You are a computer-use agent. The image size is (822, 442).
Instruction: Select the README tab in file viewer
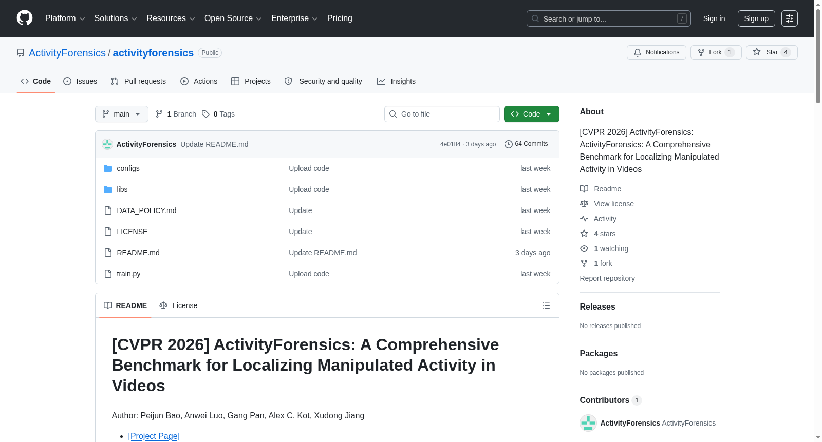(x=125, y=305)
